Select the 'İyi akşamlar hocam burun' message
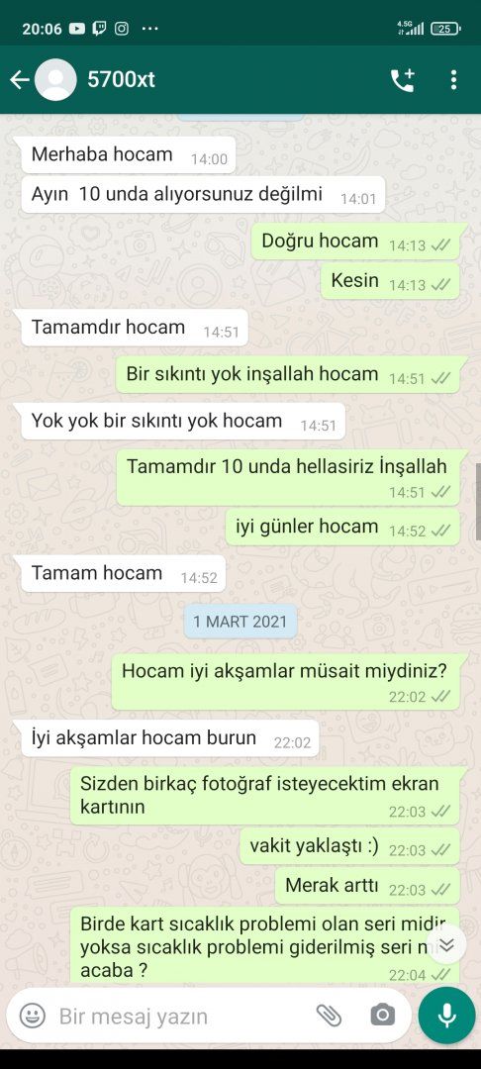 point(170,739)
